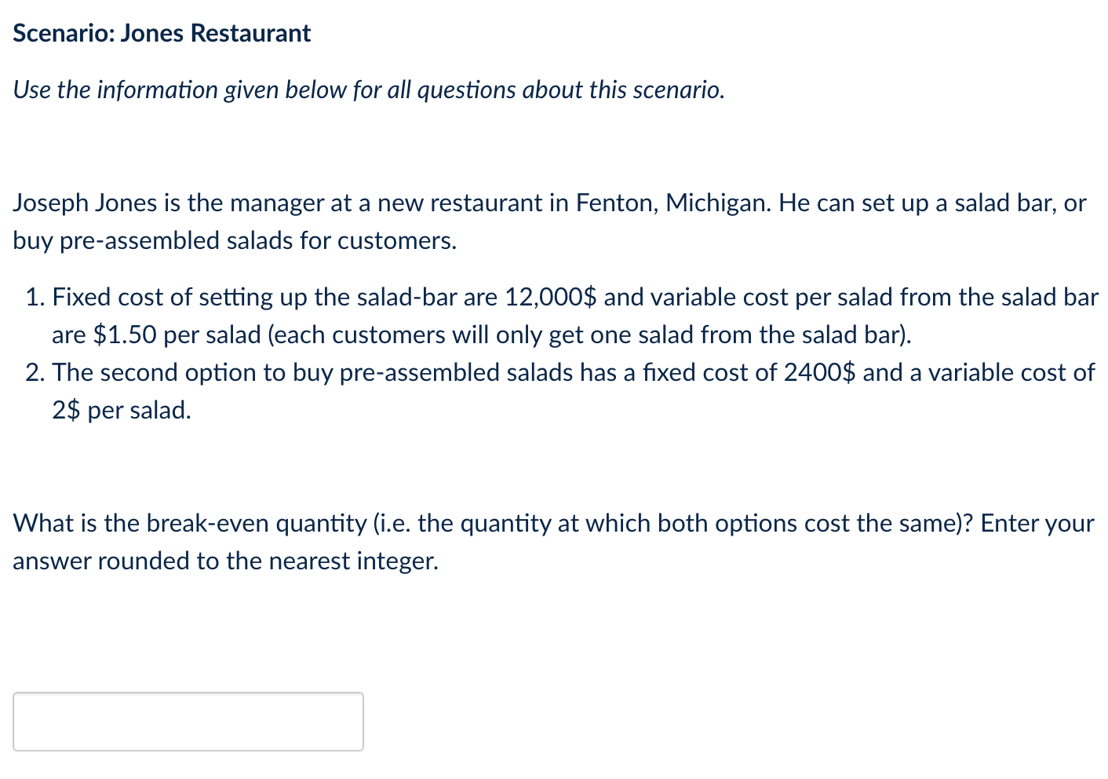Click the paragraph about Joseph Jones

pyautogui.click(x=549, y=221)
